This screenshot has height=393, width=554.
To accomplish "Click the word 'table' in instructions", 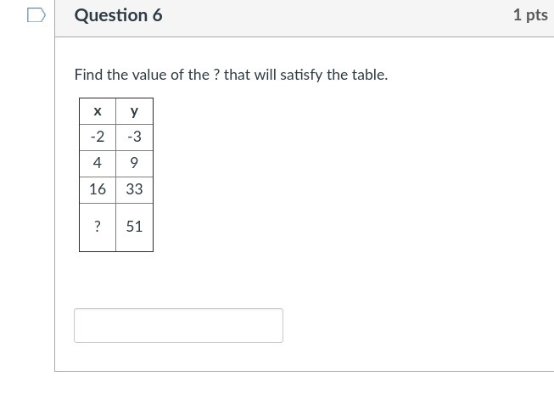I will click(367, 75).
